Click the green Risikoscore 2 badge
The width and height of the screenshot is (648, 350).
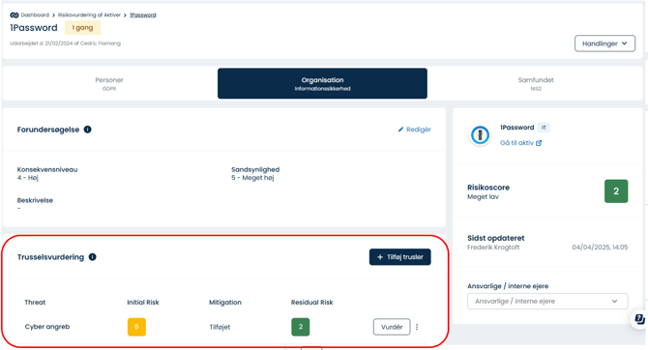[x=616, y=191]
